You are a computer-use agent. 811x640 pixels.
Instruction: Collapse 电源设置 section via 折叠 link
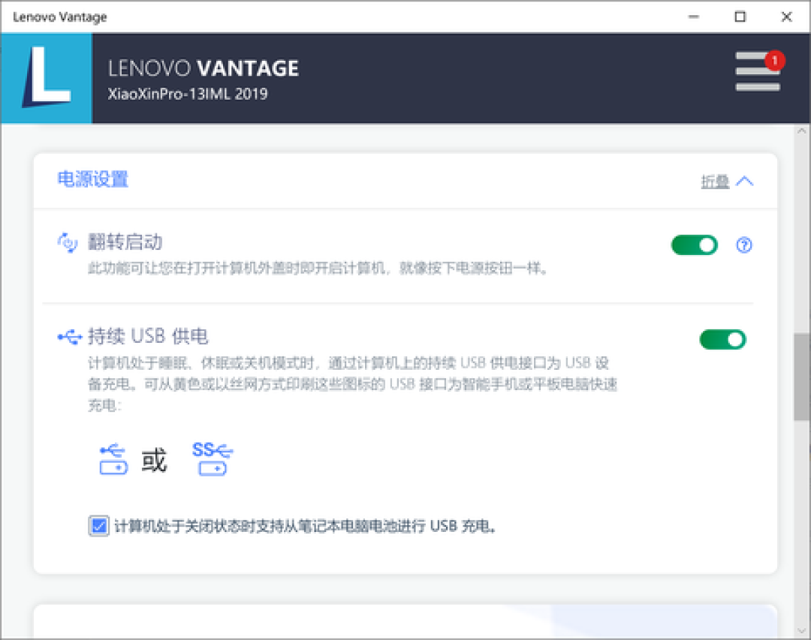coord(715,182)
